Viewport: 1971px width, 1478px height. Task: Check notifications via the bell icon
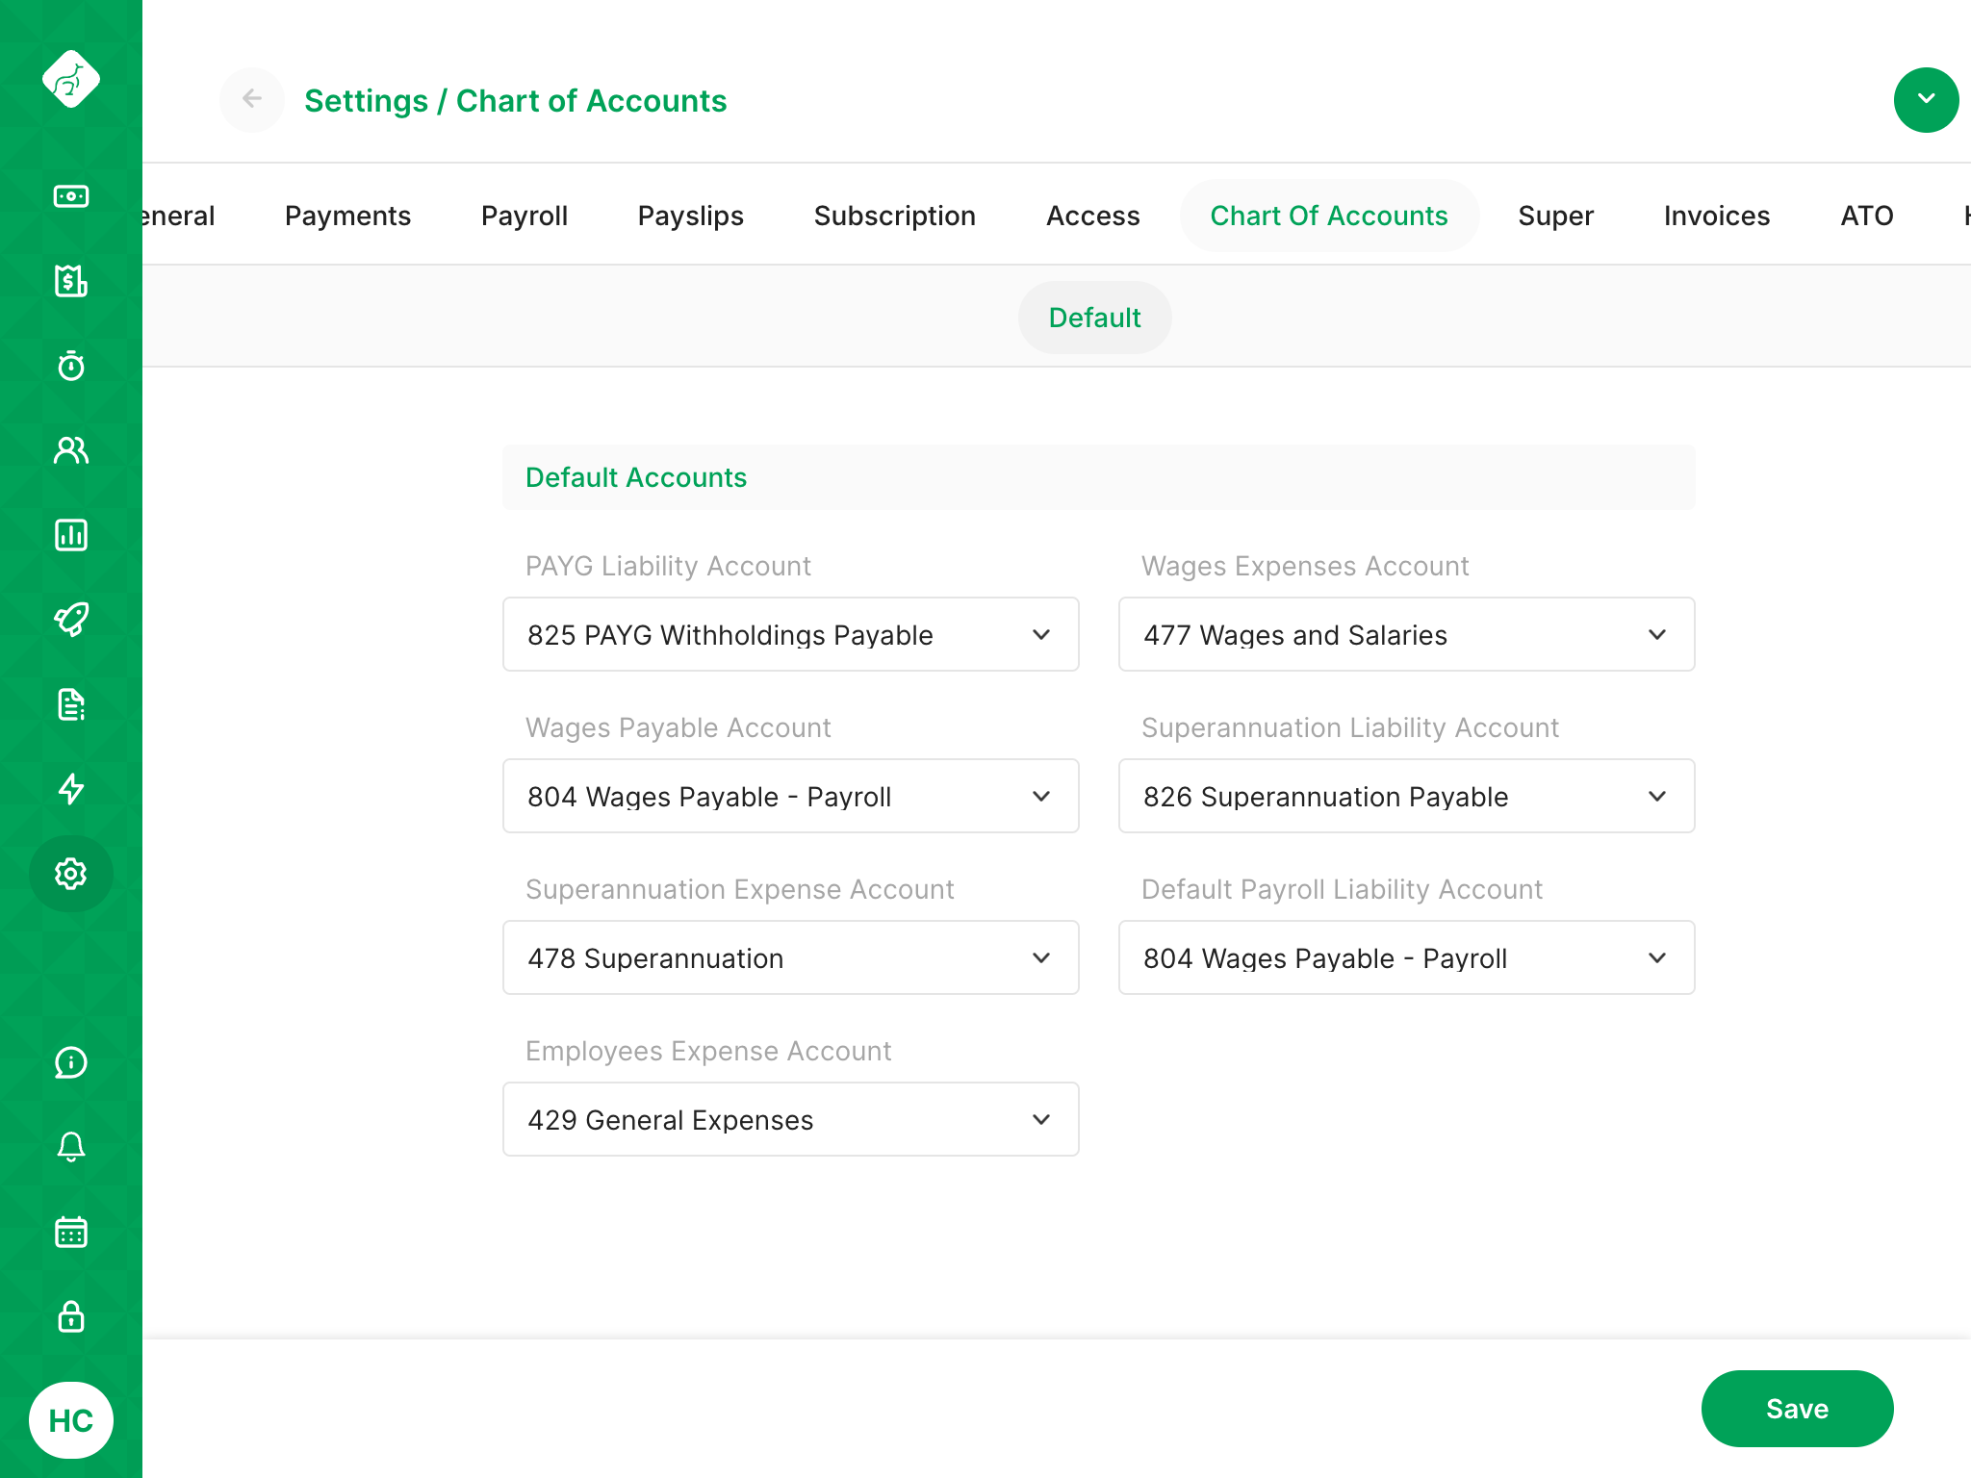pos(71,1147)
